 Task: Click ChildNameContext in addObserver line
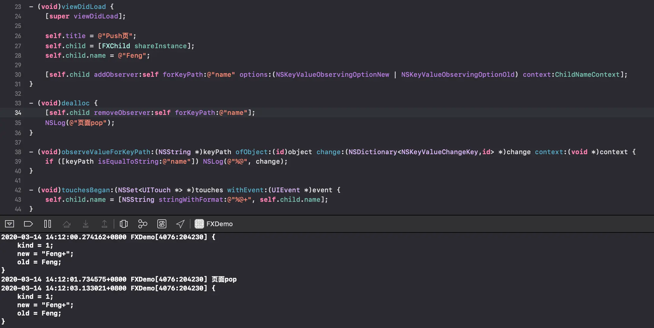(x=587, y=74)
